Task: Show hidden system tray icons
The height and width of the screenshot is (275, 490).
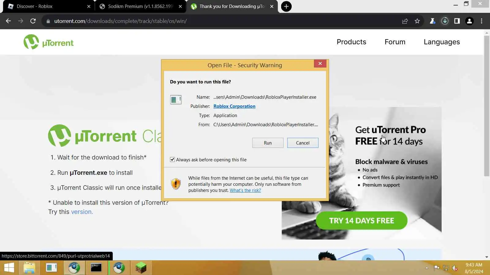Action: point(427,268)
